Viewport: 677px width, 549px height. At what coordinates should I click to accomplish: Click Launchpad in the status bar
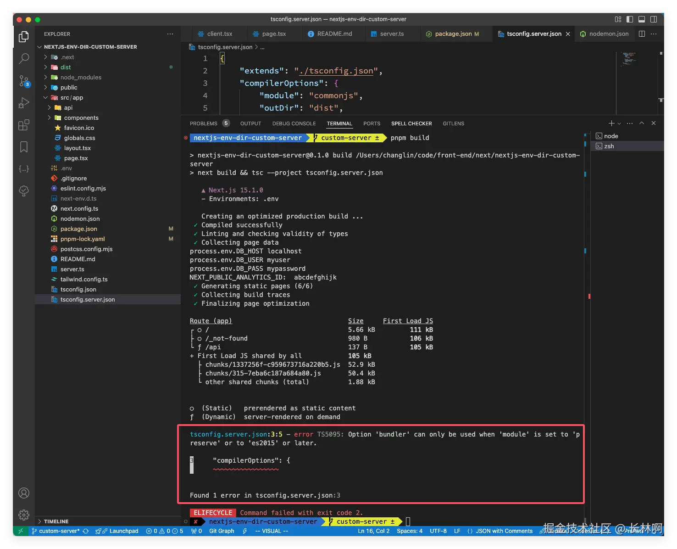(x=117, y=531)
